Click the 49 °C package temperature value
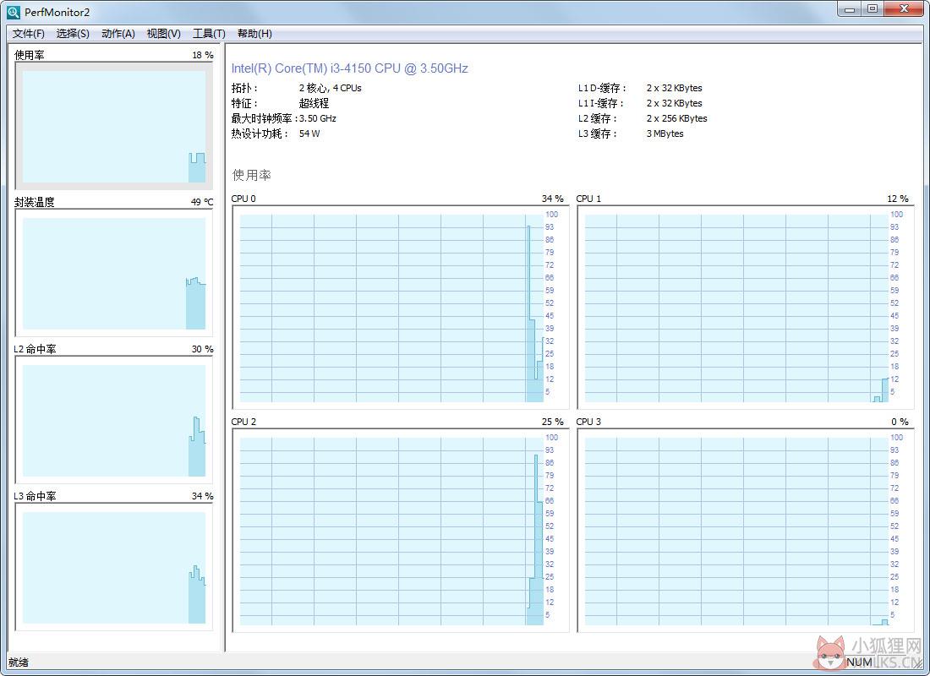 pyautogui.click(x=202, y=202)
